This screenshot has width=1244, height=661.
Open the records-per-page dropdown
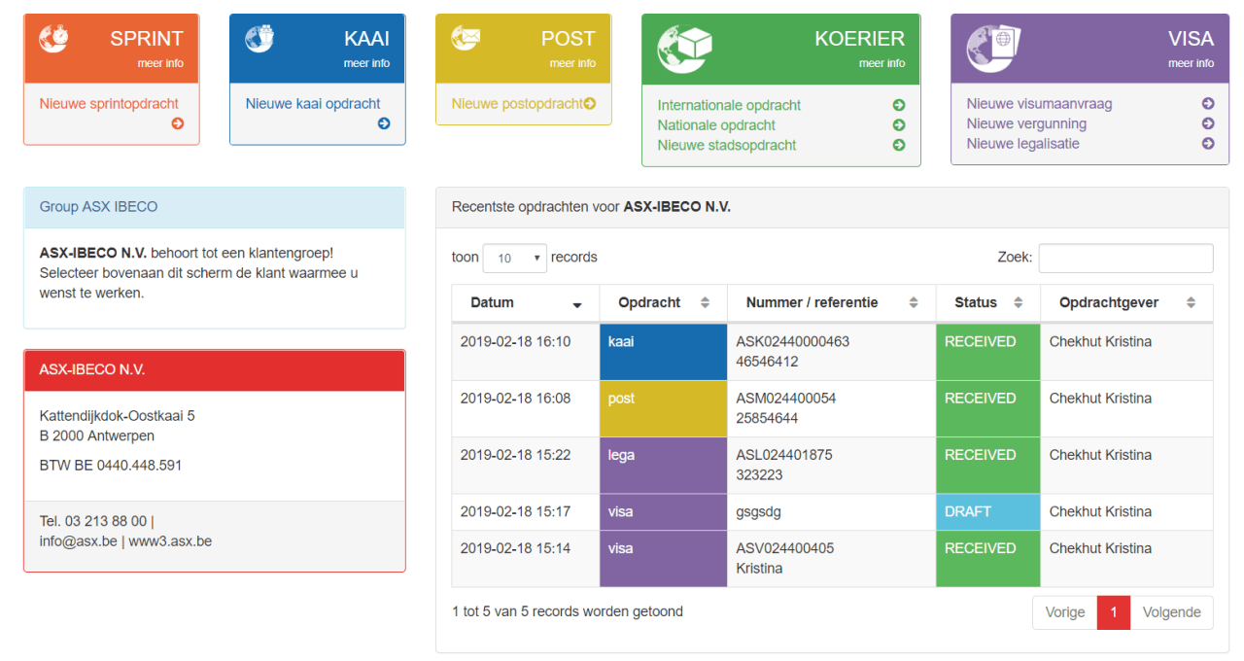515,259
